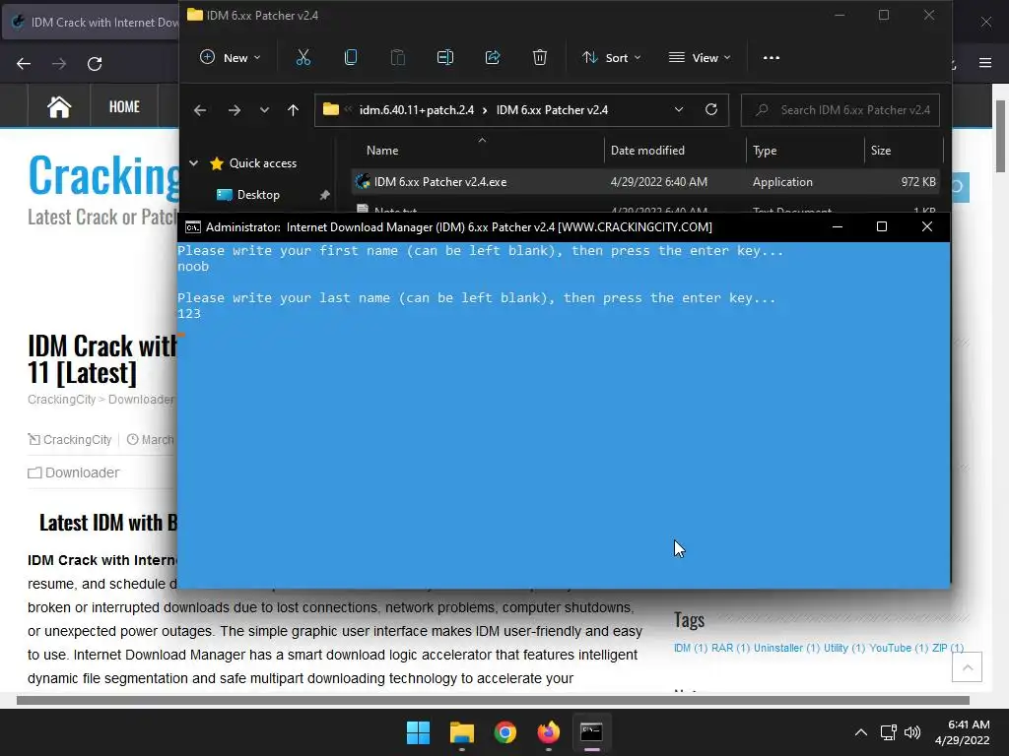Collapse the Quick access tree node

pyautogui.click(x=194, y=163)
